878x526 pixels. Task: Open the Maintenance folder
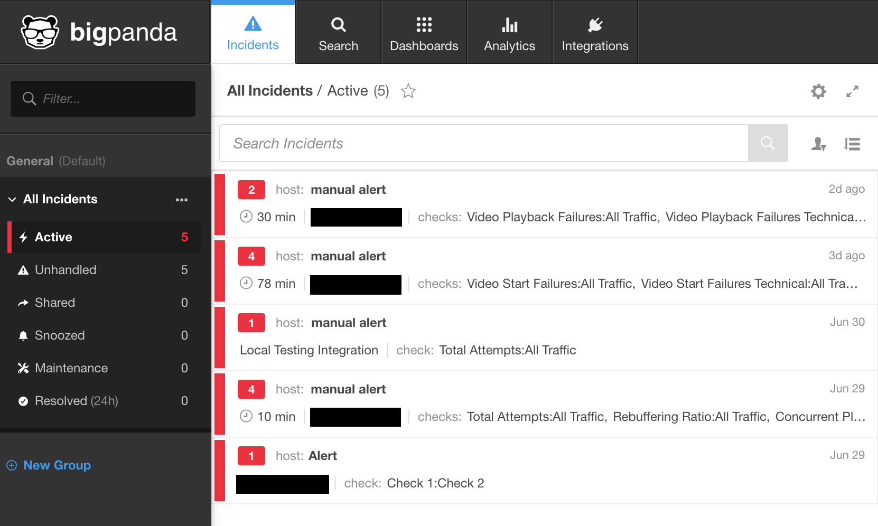71,368
